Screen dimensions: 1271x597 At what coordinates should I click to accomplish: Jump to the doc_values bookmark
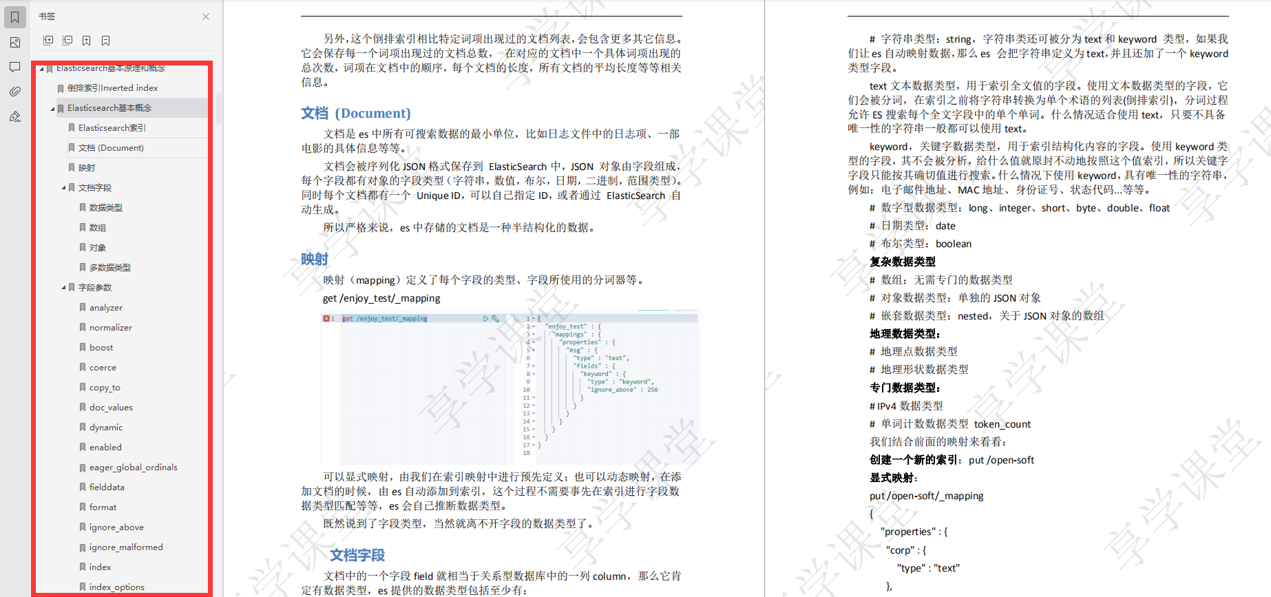point(111,408)
